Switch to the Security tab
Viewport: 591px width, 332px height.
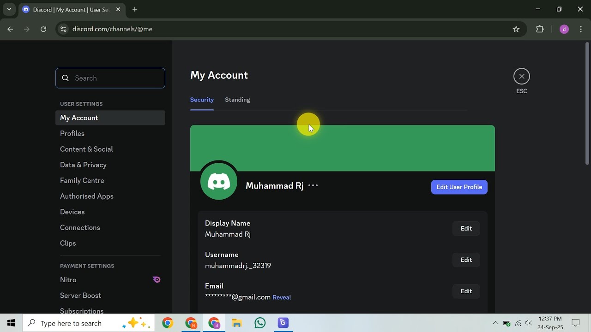pos(202,100)
